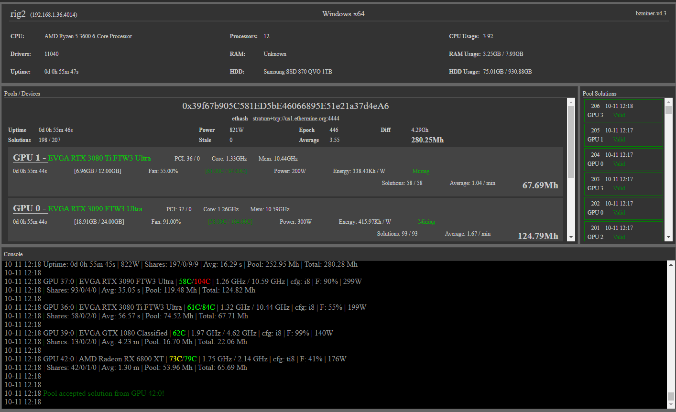Viewport: 676px width, 412px height.
Task: Click console line for GPU 36:0 EVGA RTX 3080 Ti
Action: (185, 307)
